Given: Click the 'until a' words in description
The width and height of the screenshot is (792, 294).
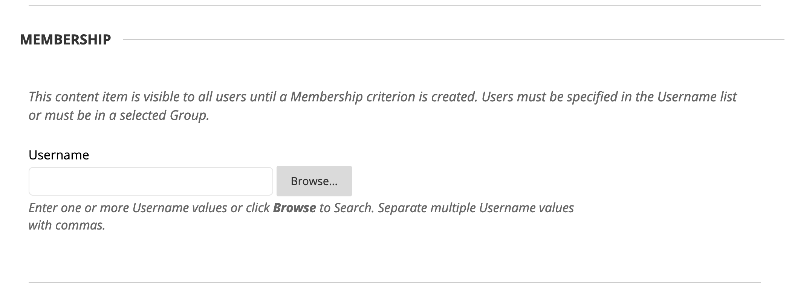Looking at the screenshot, I should coord(268,97).
